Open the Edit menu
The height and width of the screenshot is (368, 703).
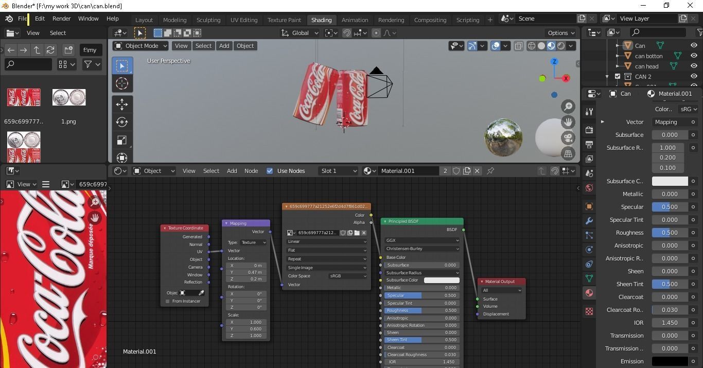tap(40, 19)
